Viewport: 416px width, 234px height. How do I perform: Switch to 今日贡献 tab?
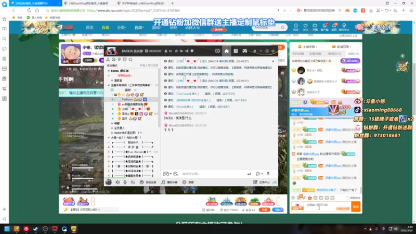pyautogui.click(x=298, y=54)
